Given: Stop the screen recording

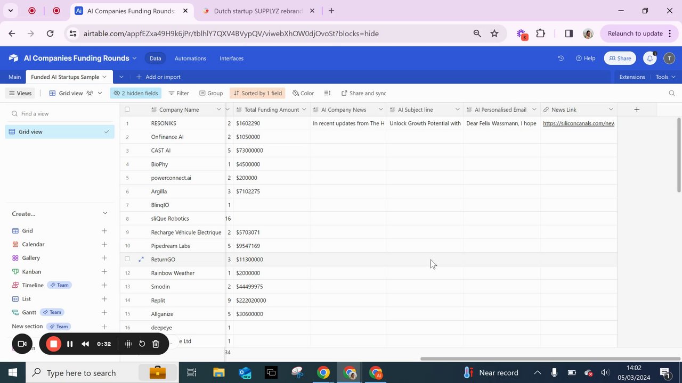Looking at the screenshot, I should (53, 344).
